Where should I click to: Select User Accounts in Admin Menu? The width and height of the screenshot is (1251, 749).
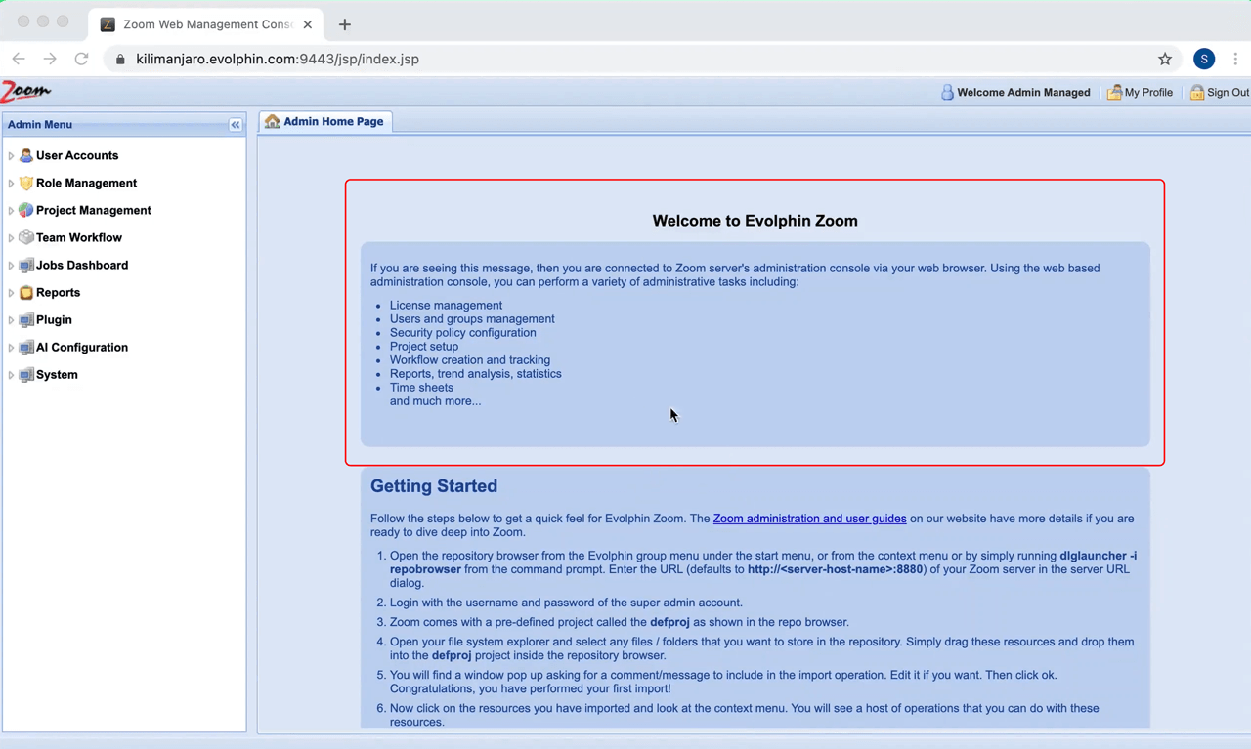pyautogui.click(x=77, y=155)
